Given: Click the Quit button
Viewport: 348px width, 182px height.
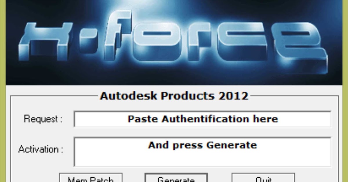Looking at the screenshot, I should pos(263,177).
